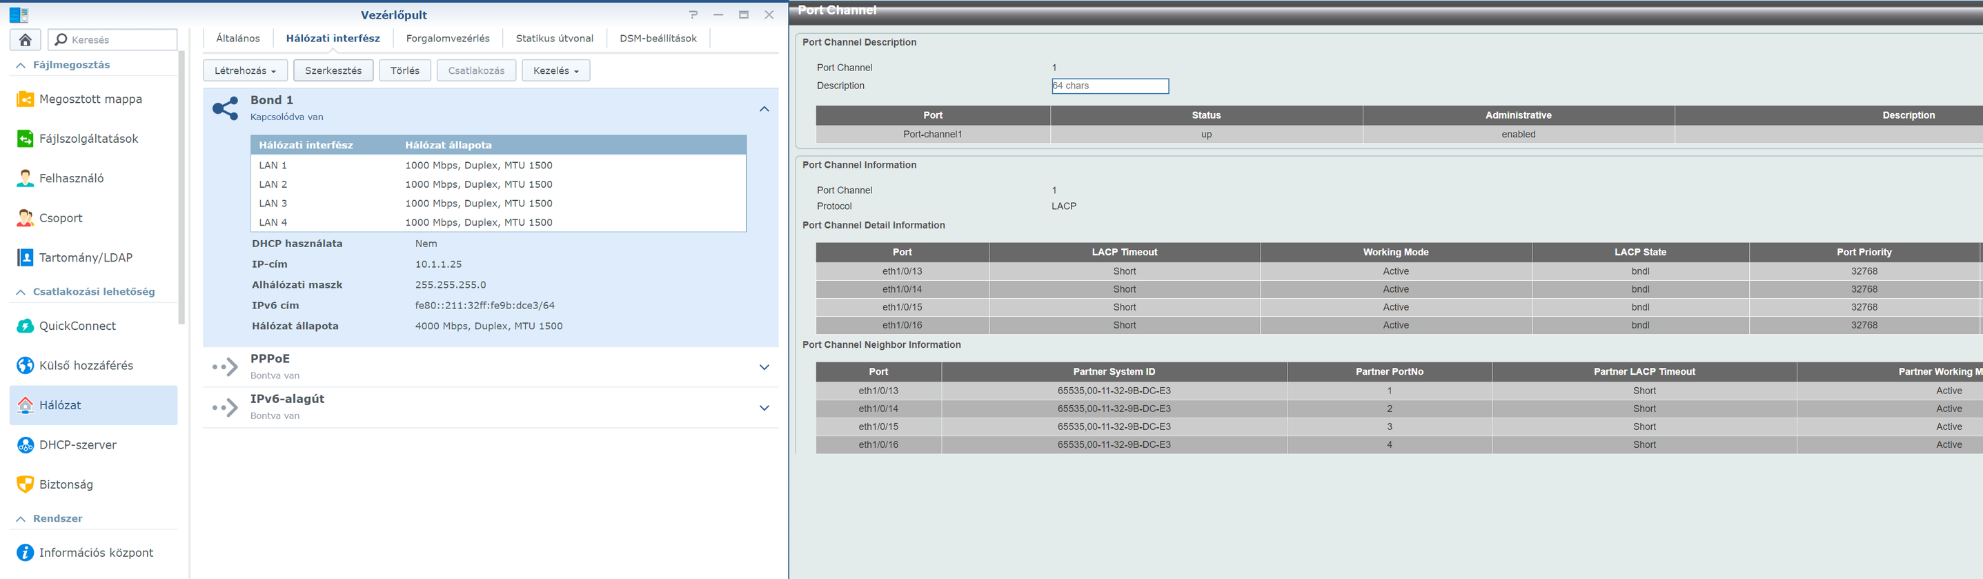Open the QuickConnect icon
This screenshot has width=1983, height=579.
coord(26,326)
